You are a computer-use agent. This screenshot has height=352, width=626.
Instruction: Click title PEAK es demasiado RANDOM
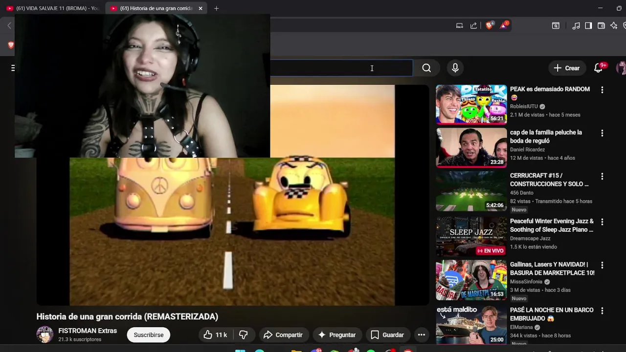(x=550, y=93)
